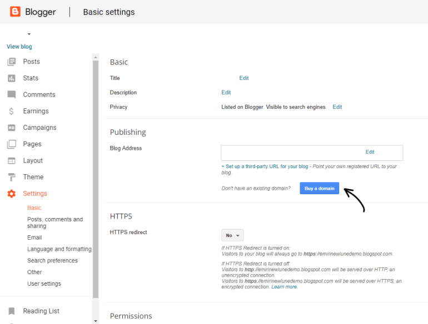This screenshot has height=324, width=428.
Task: Open Pages in the sidebar
Action: pos(32,144)
